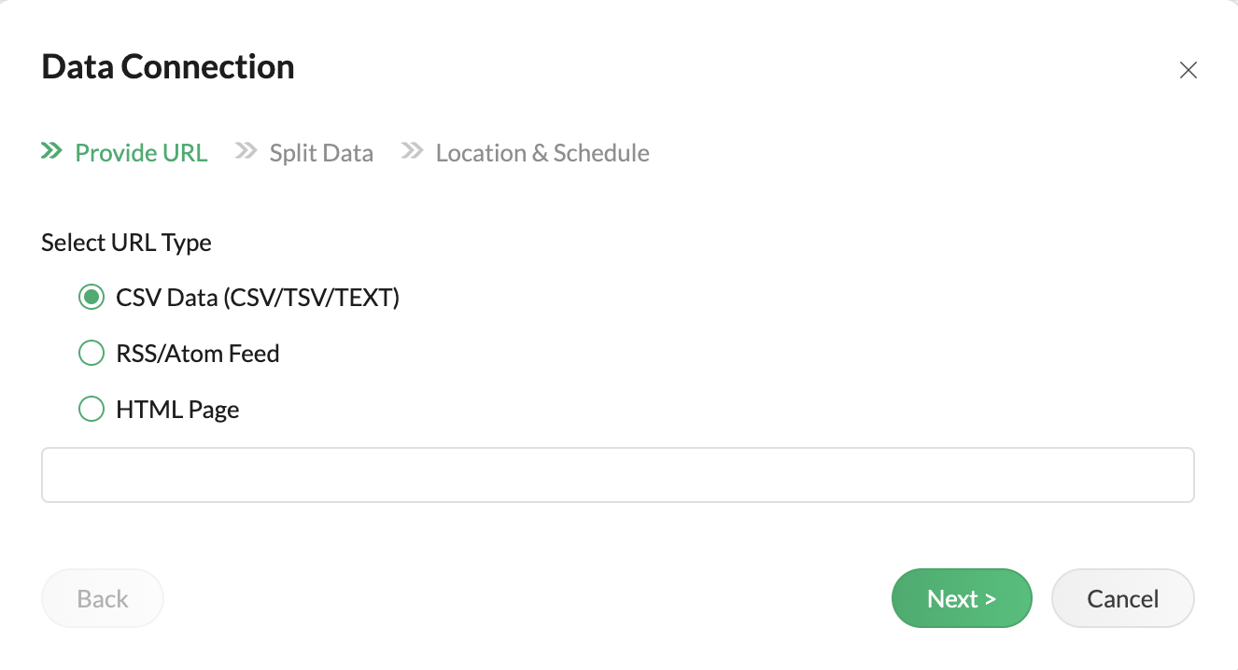The width and height of the screenshot is (1238, 670).
Task: Close the Data Connection dialog
Action: pyautogui.click(x=1188, y=70)
